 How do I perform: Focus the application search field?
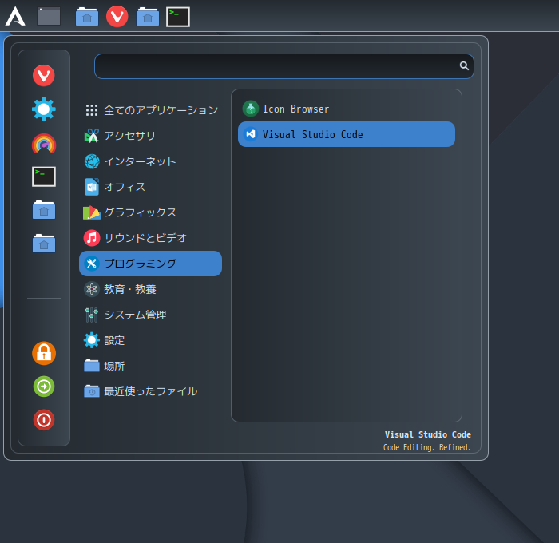[x=283, y=66]
